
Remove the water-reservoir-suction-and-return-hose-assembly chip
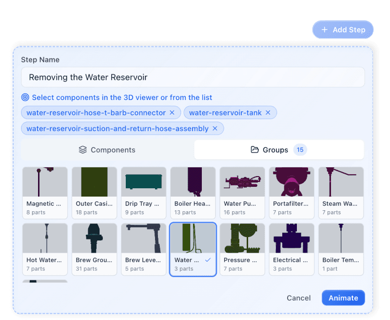pos(215,128)
